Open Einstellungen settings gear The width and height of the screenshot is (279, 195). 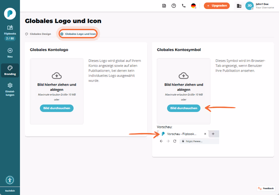[x=10, y=90]
